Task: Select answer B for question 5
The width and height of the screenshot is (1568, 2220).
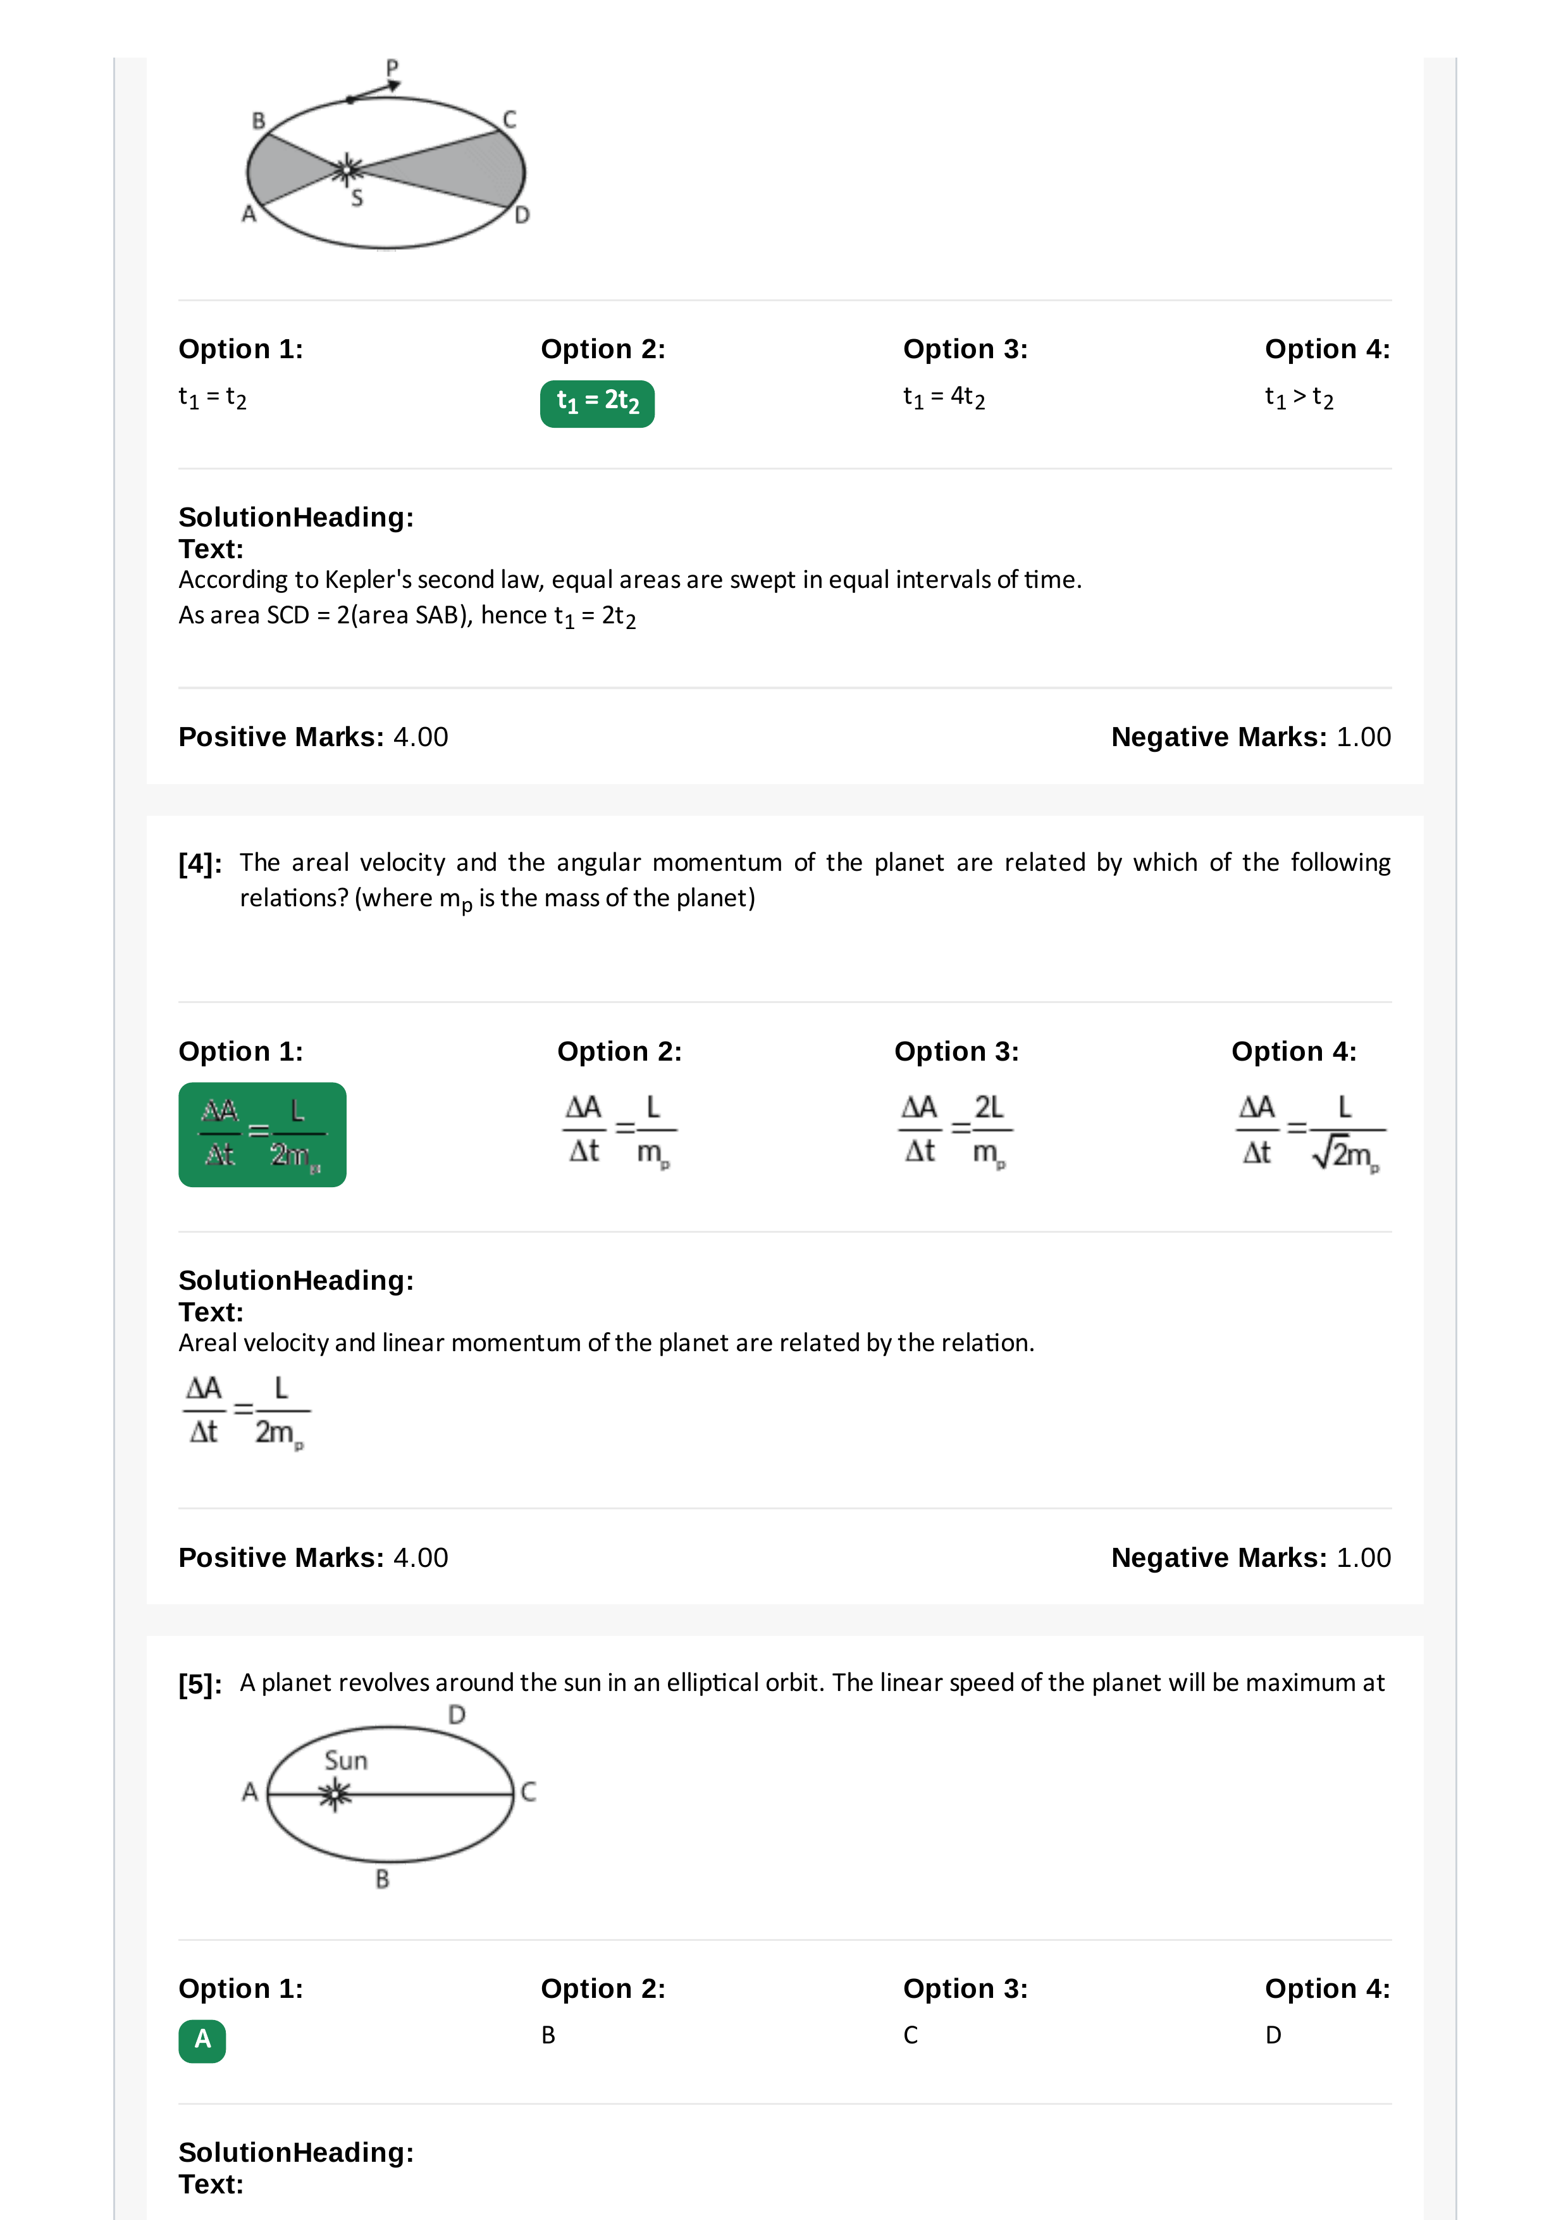Action: (548, 2035)
